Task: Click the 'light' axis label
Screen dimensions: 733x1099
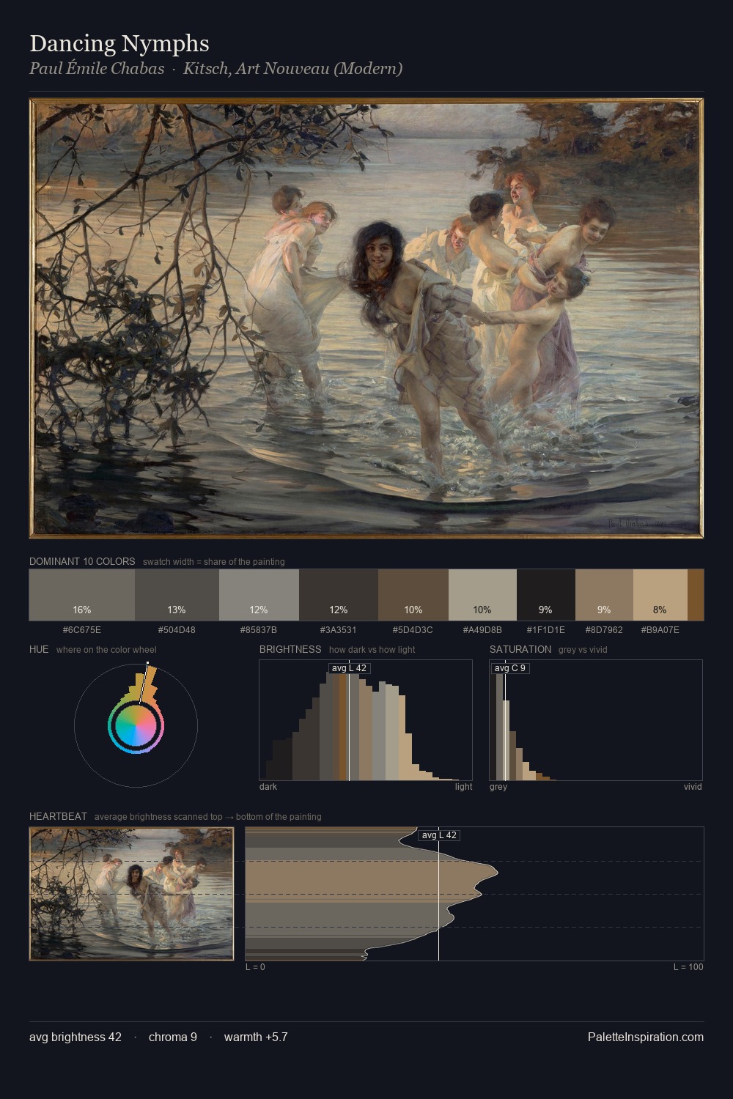Action: point(464,787)
